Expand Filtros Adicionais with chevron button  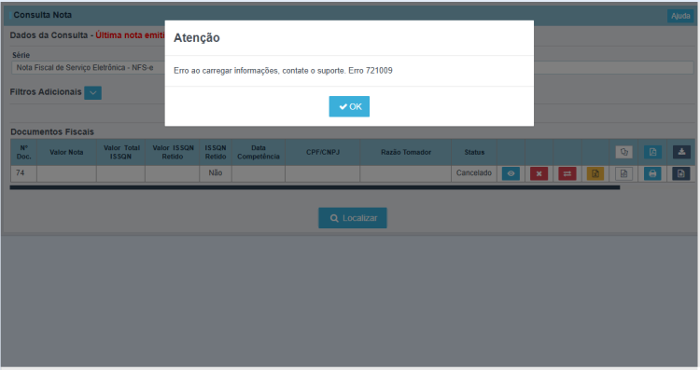(x=92, y=92)
